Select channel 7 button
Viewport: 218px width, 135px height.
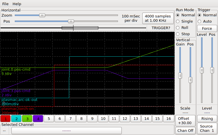tap(71, 119)
